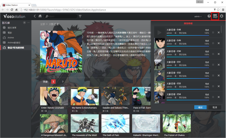226x138 pixels.
Task: Remove 火影忍者 - E52 from the queue
Action: click(219, 76)
